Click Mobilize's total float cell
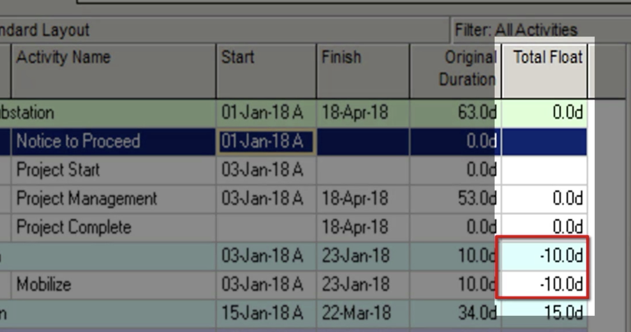This screenshot has width=631, height=332. coord(544,284)
